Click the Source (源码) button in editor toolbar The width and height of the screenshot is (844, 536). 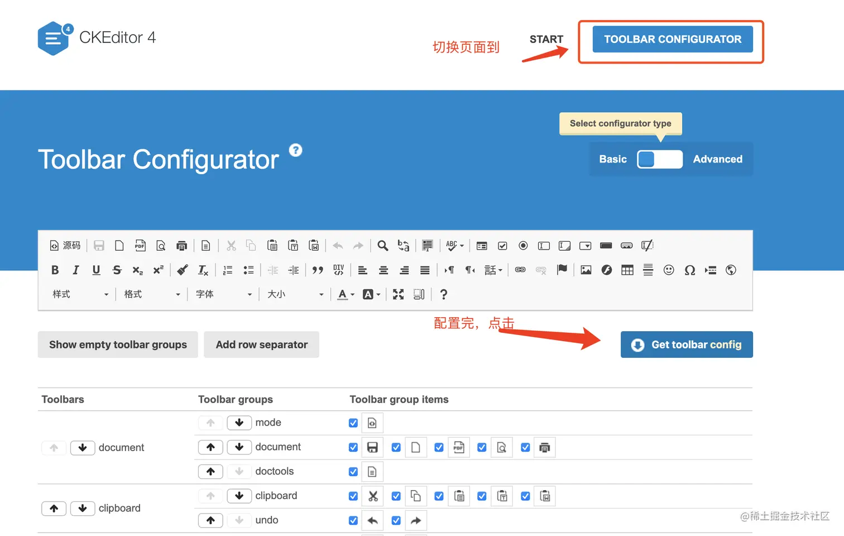pos(65,246)
